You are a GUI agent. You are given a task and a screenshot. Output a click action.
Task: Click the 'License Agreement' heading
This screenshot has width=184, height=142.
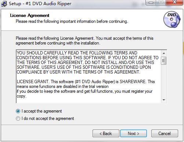click(30, 15)
